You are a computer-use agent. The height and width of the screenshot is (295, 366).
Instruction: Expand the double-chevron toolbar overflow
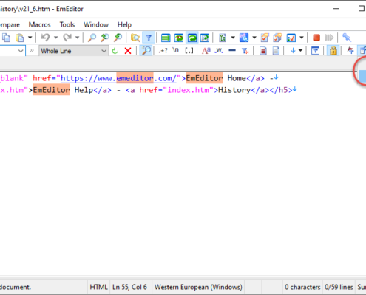32,50
